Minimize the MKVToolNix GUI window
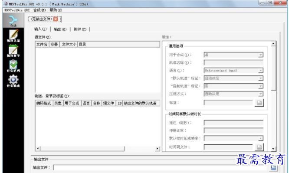 point(263,3)
